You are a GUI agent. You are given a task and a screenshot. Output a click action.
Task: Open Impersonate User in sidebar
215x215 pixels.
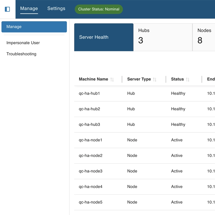pyautogui.click(x=23, y=43)
